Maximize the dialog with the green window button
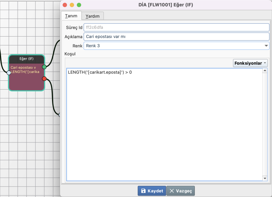 click(x=79, y=5)
